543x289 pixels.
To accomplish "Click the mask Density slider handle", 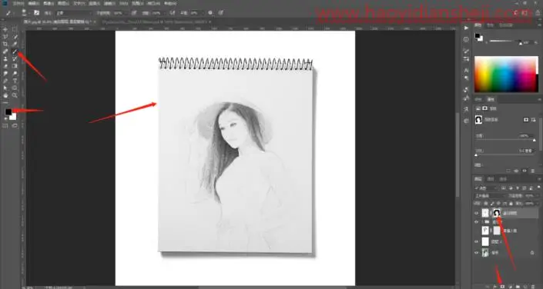I will (535, 141).
